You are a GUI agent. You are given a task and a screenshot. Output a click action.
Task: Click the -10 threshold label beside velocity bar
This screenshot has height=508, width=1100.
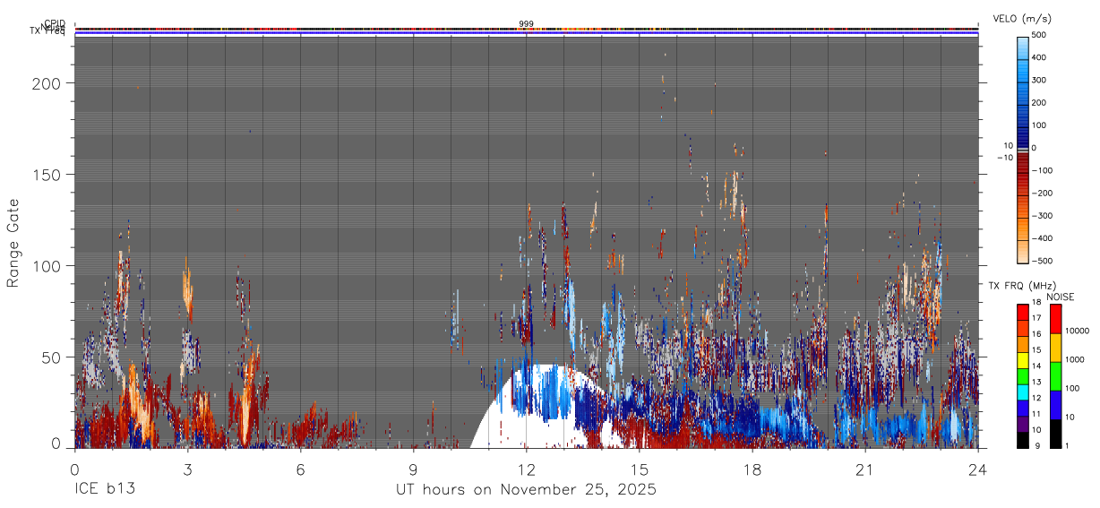pos(1005,158)
